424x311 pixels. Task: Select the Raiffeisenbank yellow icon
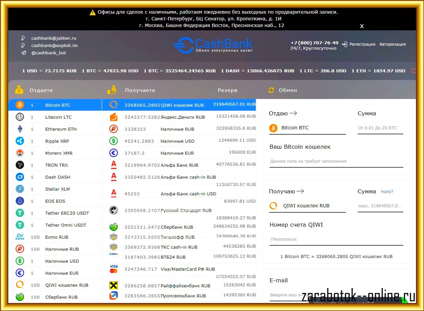(114, 285)
